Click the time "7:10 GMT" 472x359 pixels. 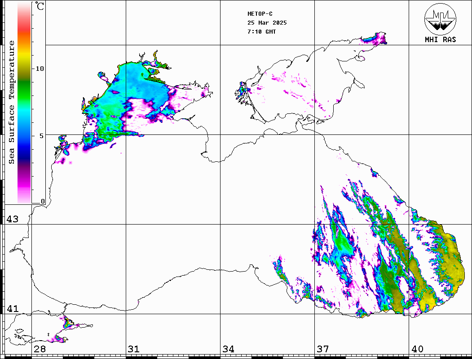[x=261, y=31]
